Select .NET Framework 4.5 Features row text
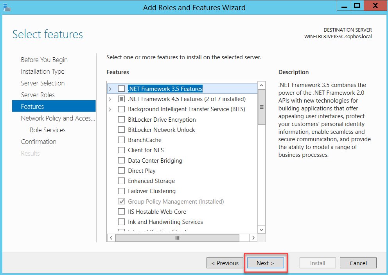 (x=187, y=99)
